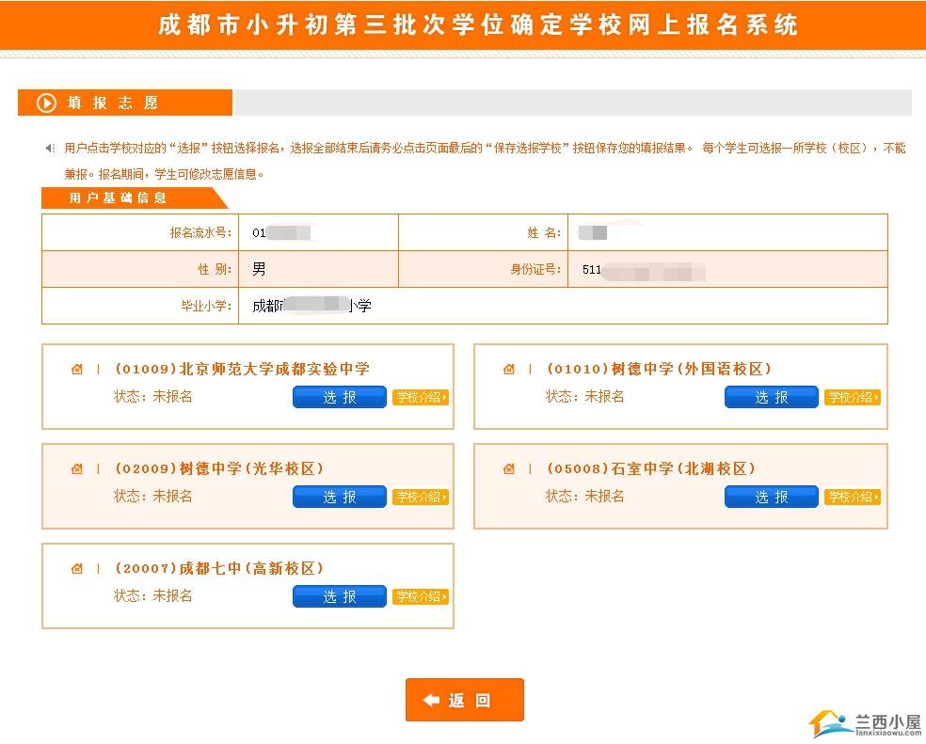Click the 兰西小屋 watermark logo
This screenshot has height=744, width=926.
tap(864, 722)
